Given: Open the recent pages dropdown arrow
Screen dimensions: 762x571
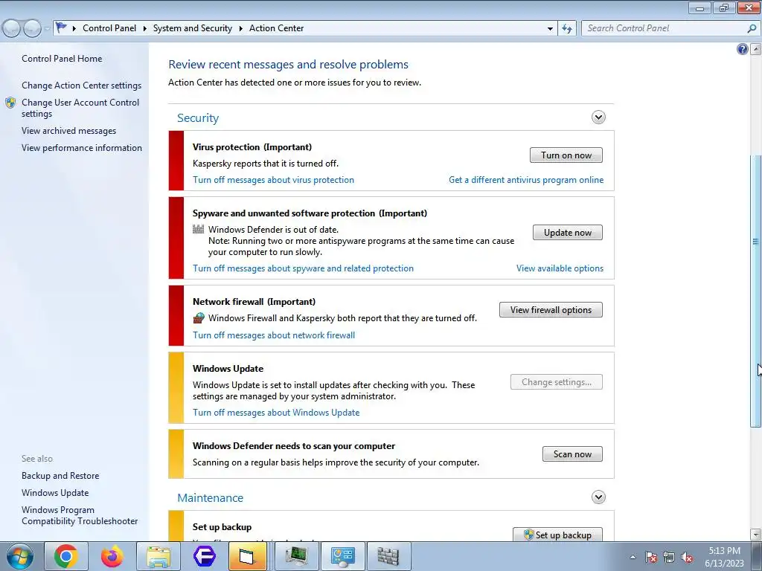Looking at the screenshot, I should click(x=47, y=29).
